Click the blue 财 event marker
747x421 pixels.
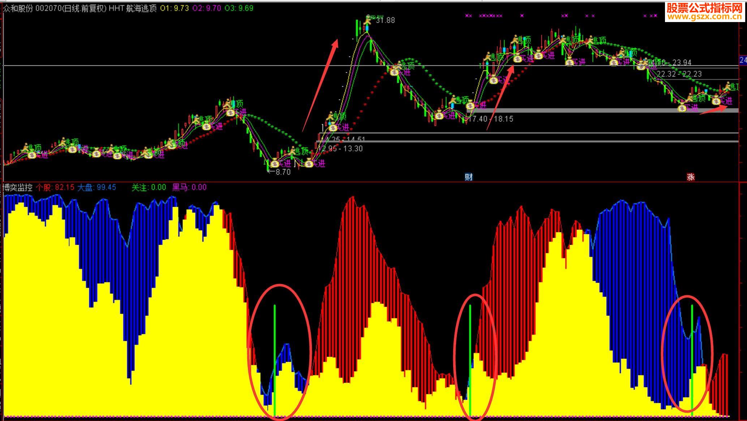pyautogui.click(x=469, y=177)
